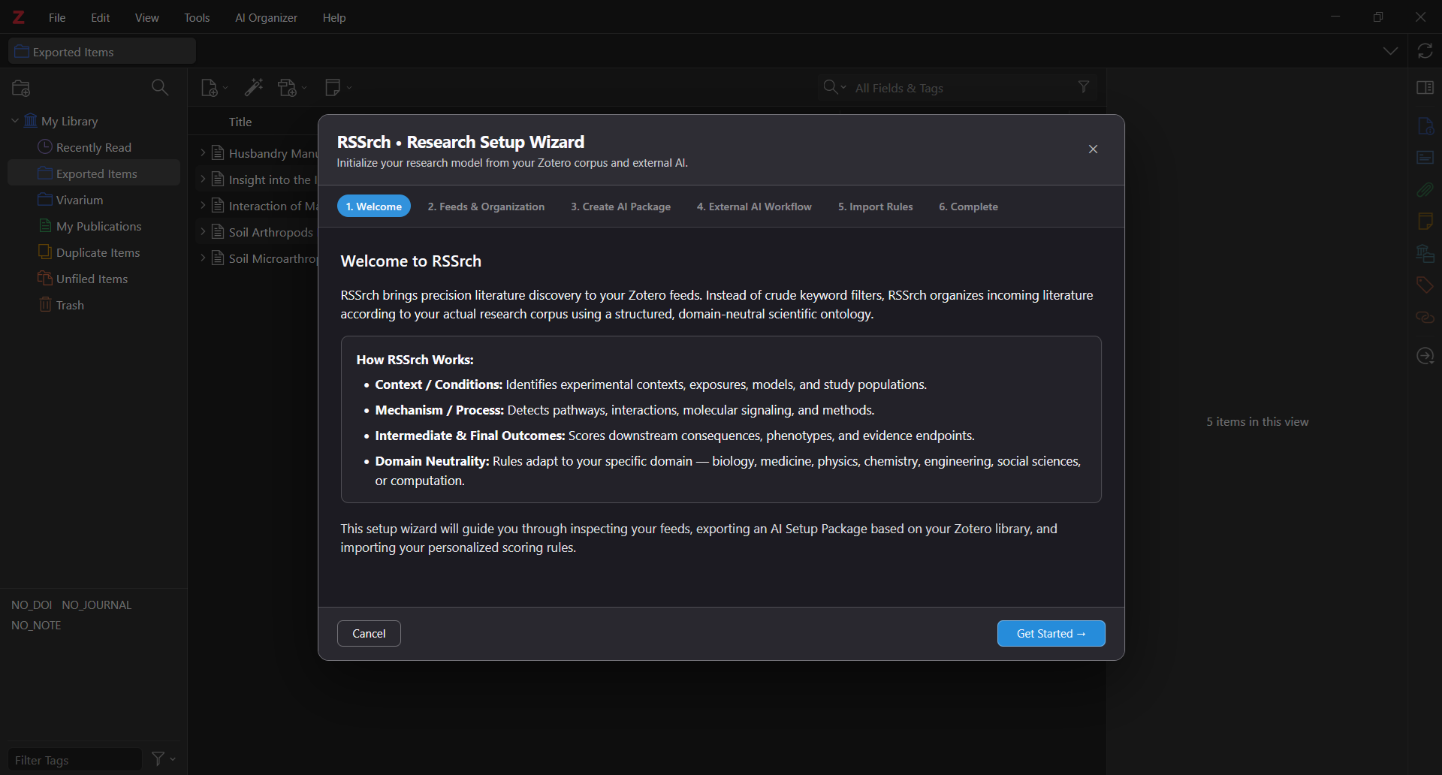The width and height of the screenshot is (1442, 775).
Task: Expand the Husbandry Manual item row
Action: (203, 152)
